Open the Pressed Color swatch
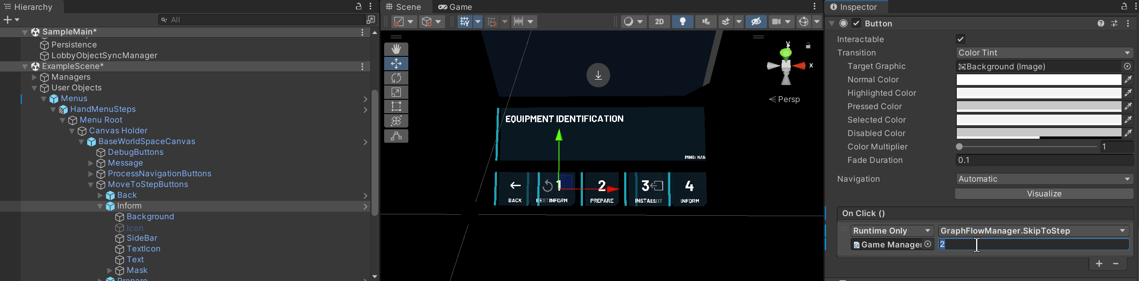Image resolution: width=1139 pixels, height=281 pixels. coord(1038,106)
